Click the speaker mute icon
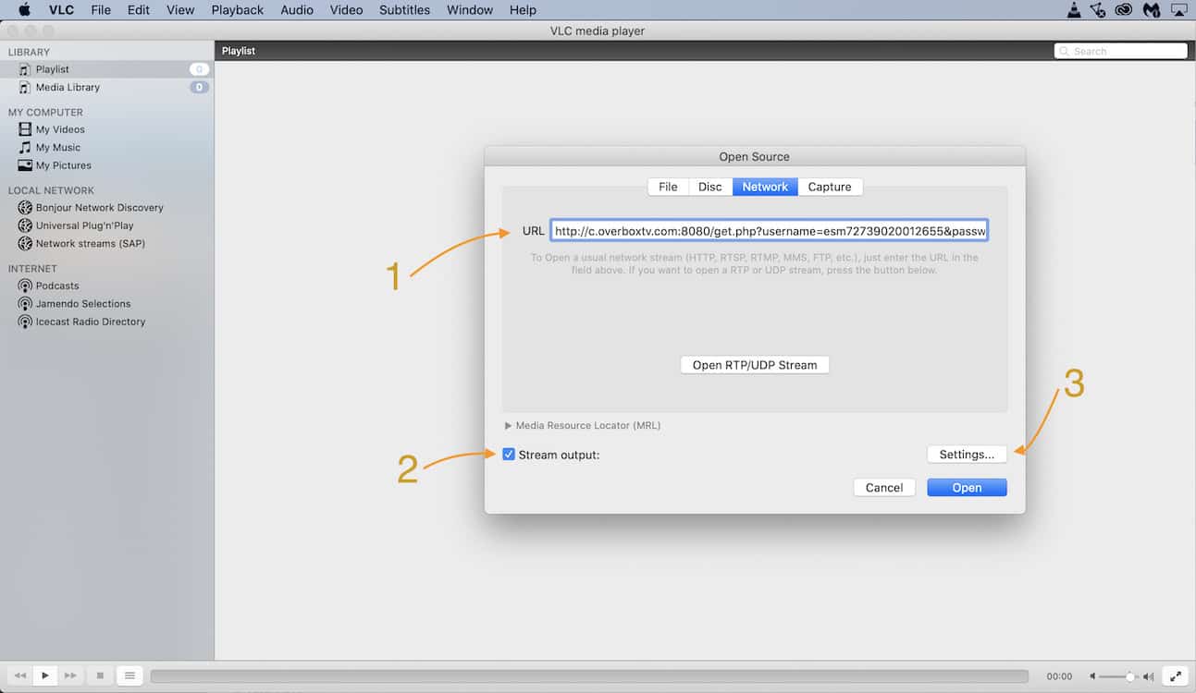1196x693 pixels. pos(1092,676)
